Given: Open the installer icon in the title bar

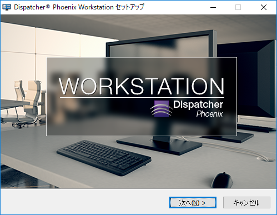Looking at the screenshot, I should (x=7, y=7).
